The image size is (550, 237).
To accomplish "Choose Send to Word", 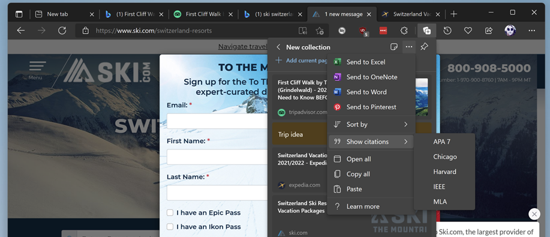I will tap(371, 92).
